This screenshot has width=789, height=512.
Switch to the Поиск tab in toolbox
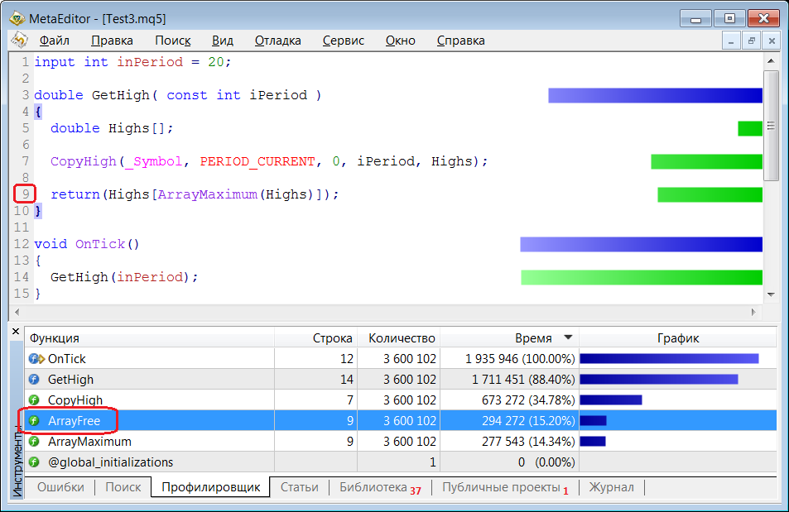[x=123, y=487]
